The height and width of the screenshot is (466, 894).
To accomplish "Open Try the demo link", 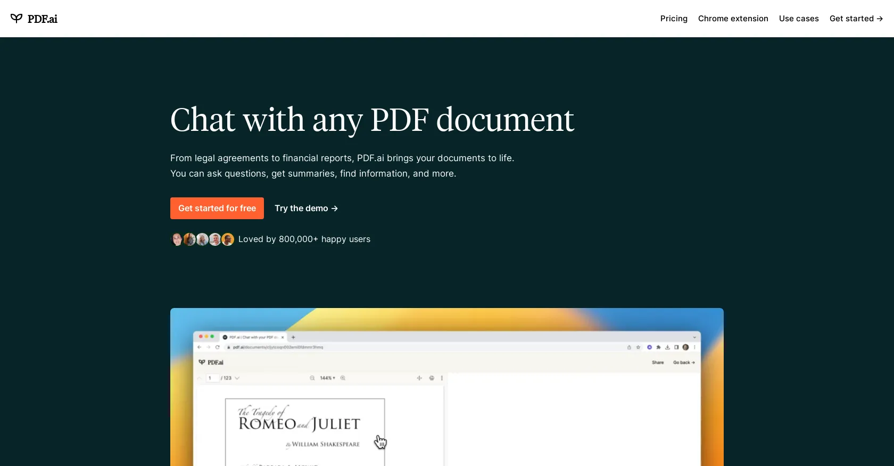I will pos(307,209).
